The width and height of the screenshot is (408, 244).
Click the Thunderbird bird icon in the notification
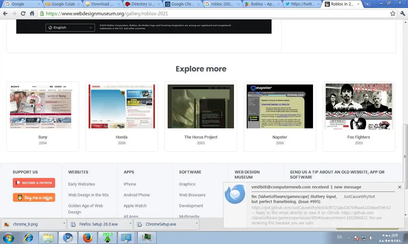[x=235, y=194]
